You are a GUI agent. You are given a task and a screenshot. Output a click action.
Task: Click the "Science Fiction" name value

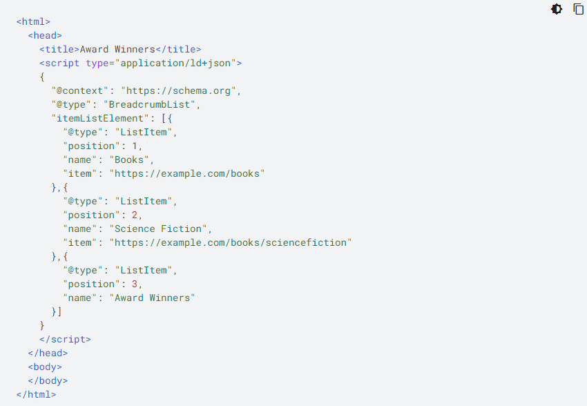(x=158, y=229)
